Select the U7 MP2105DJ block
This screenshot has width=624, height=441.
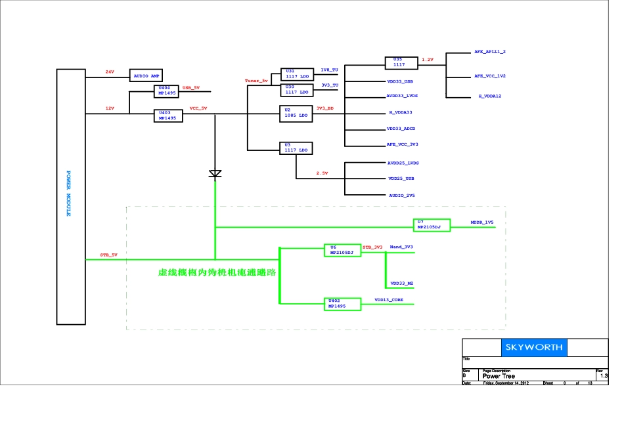coord(432,225)
